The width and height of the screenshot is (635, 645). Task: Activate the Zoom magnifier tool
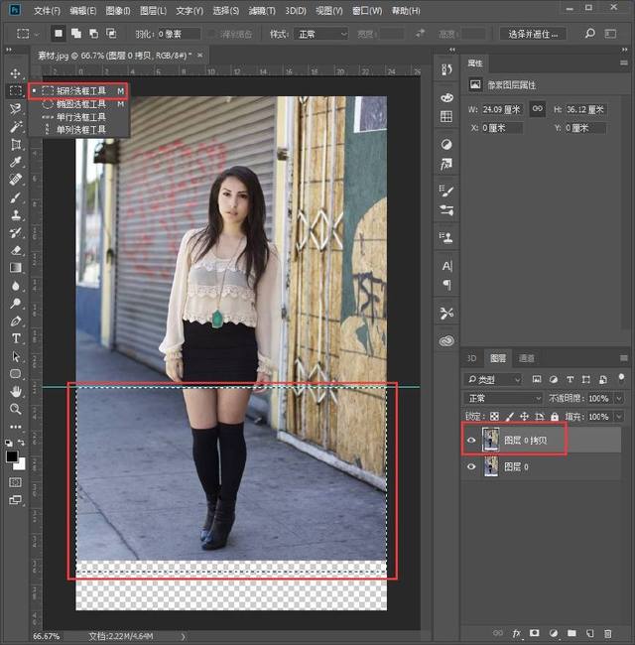click(x=16, y=409)
